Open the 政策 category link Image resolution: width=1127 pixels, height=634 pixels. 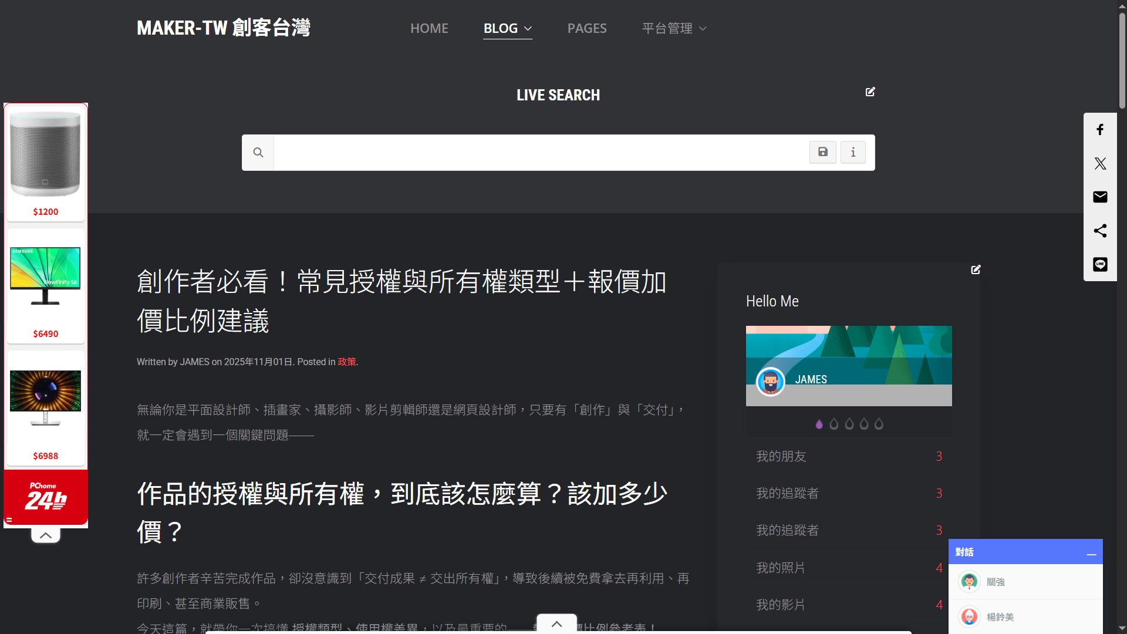[x=347, y=362]
